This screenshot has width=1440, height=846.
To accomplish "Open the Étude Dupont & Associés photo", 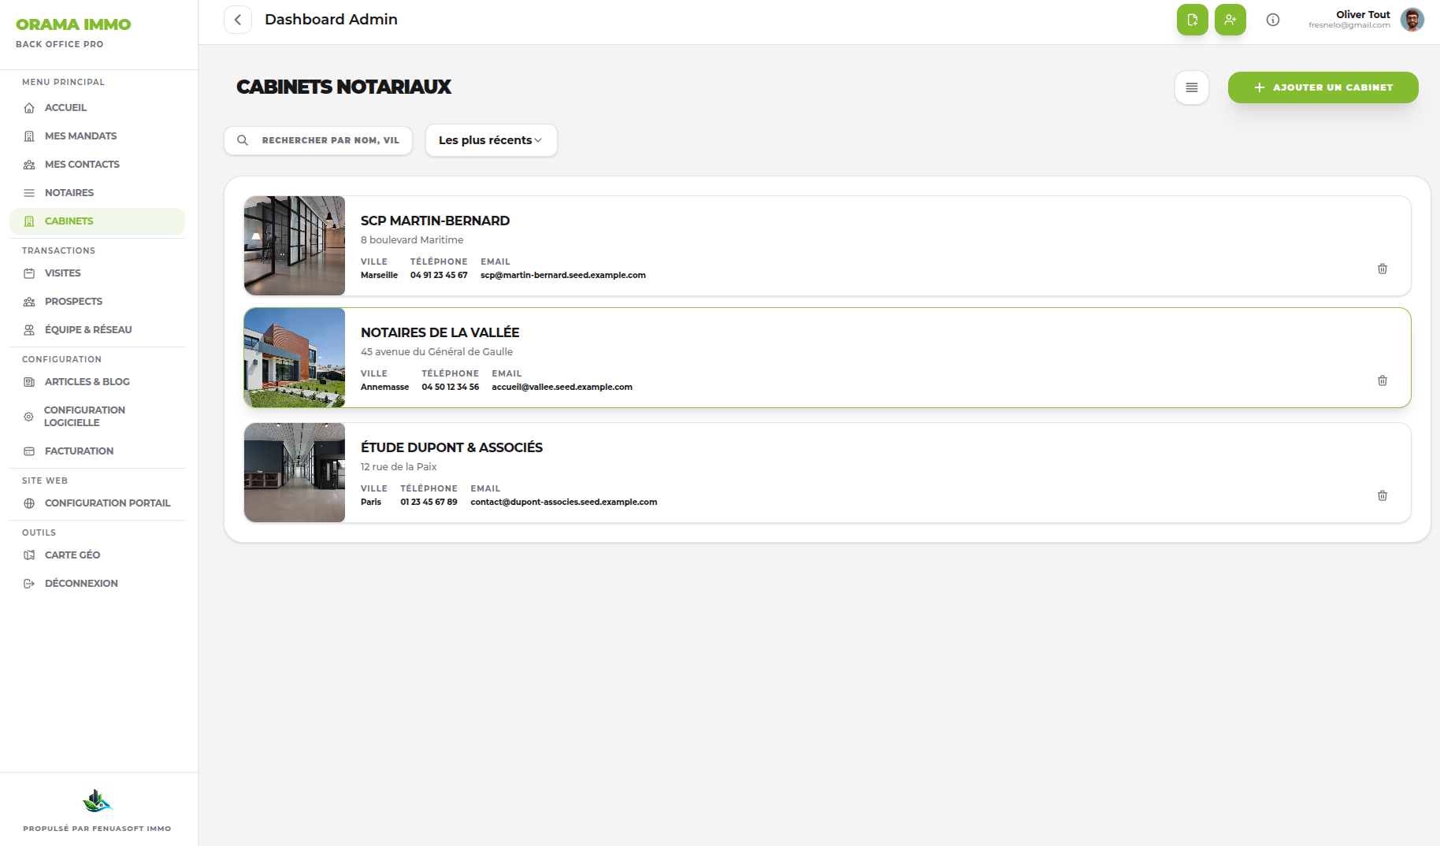I will pos(295,473).
